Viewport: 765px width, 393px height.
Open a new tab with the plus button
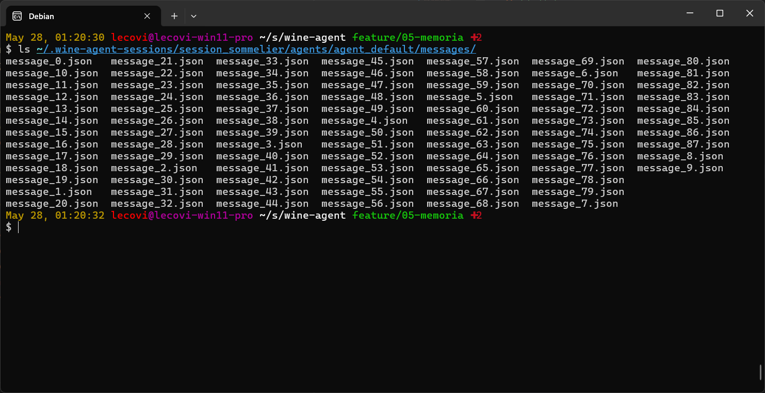174,16
